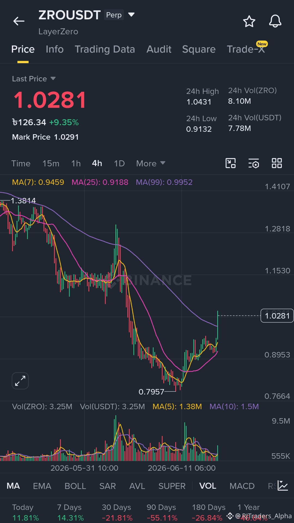Switch to the Info tab
294x523 pixels.
[55, 49]
